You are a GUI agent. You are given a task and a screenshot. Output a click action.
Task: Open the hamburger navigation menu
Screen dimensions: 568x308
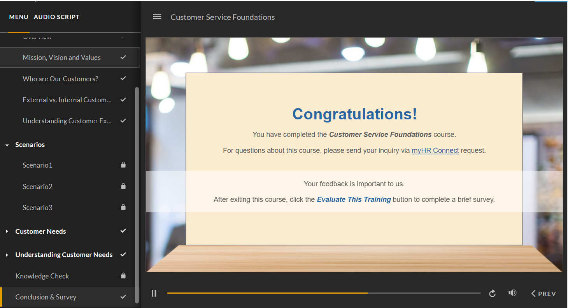pos(157,17)
